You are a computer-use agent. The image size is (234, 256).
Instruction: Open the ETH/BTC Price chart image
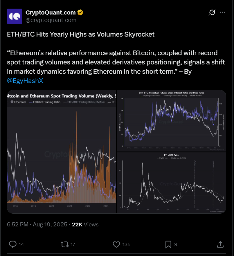[x=172, y=183]
